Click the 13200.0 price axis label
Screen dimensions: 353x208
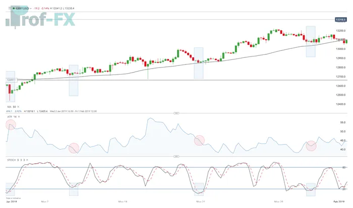[x=340, y=31]
